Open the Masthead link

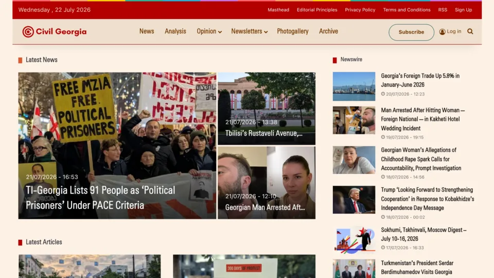[x=278, y=10]
